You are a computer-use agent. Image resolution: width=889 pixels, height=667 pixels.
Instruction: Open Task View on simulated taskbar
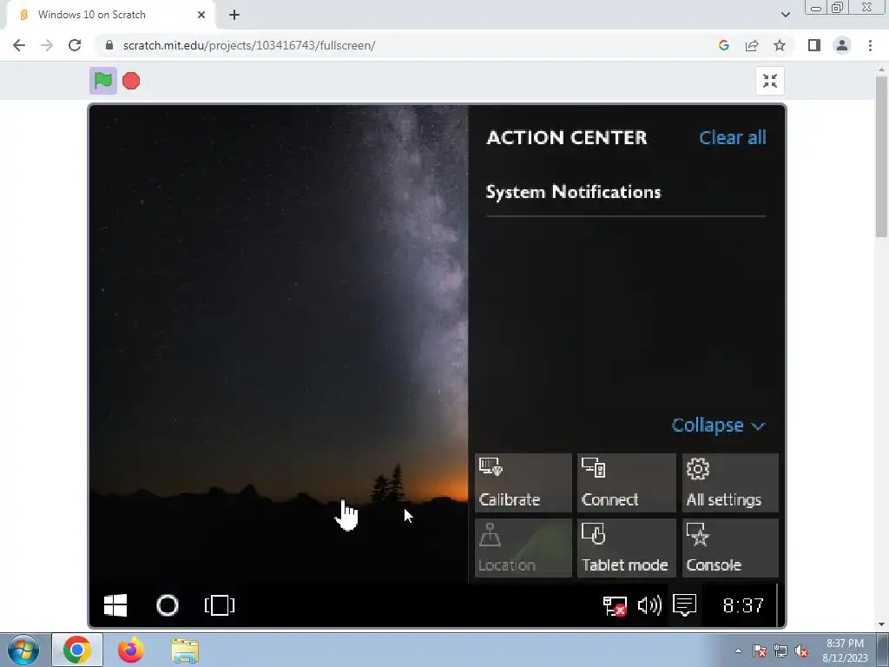220,605
